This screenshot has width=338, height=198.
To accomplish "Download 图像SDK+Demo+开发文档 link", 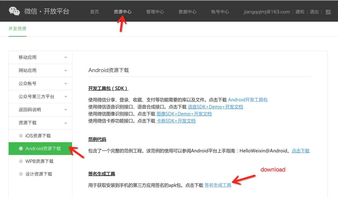I will pos(184,114).
